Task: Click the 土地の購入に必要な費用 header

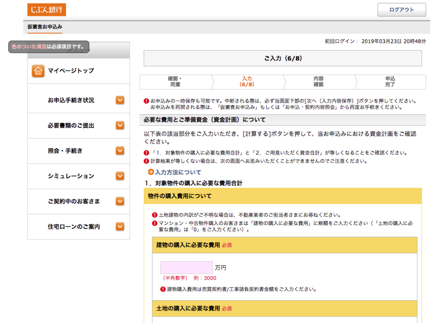Action: (x=284, y=308)
